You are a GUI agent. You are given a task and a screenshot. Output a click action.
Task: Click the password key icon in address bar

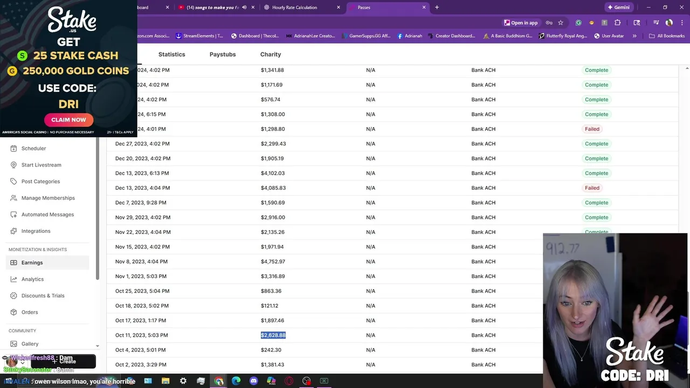549,23
